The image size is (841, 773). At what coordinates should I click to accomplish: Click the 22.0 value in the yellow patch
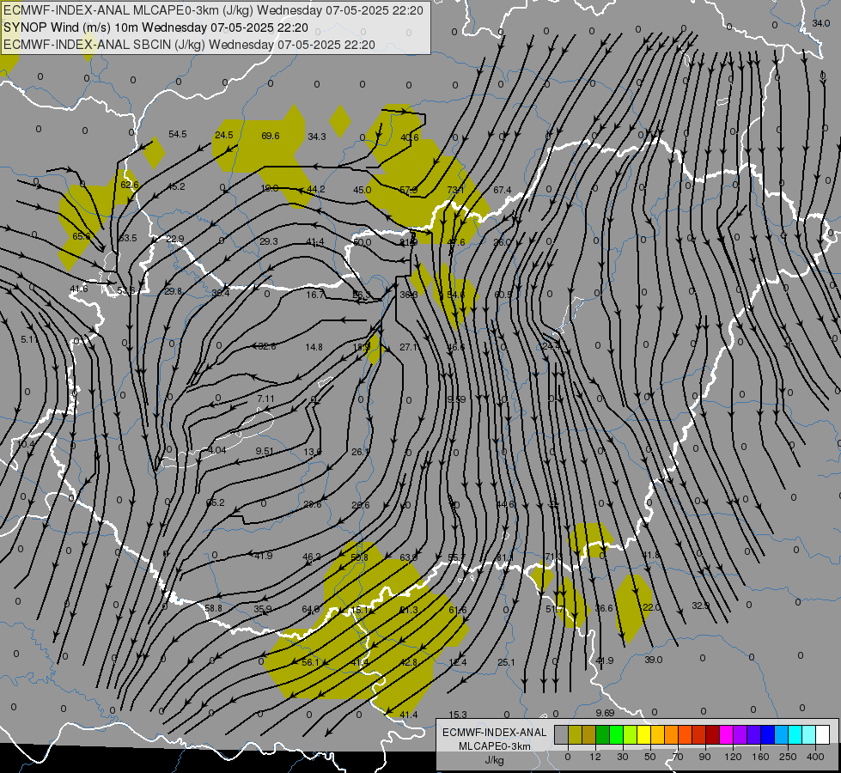[651, 607]
